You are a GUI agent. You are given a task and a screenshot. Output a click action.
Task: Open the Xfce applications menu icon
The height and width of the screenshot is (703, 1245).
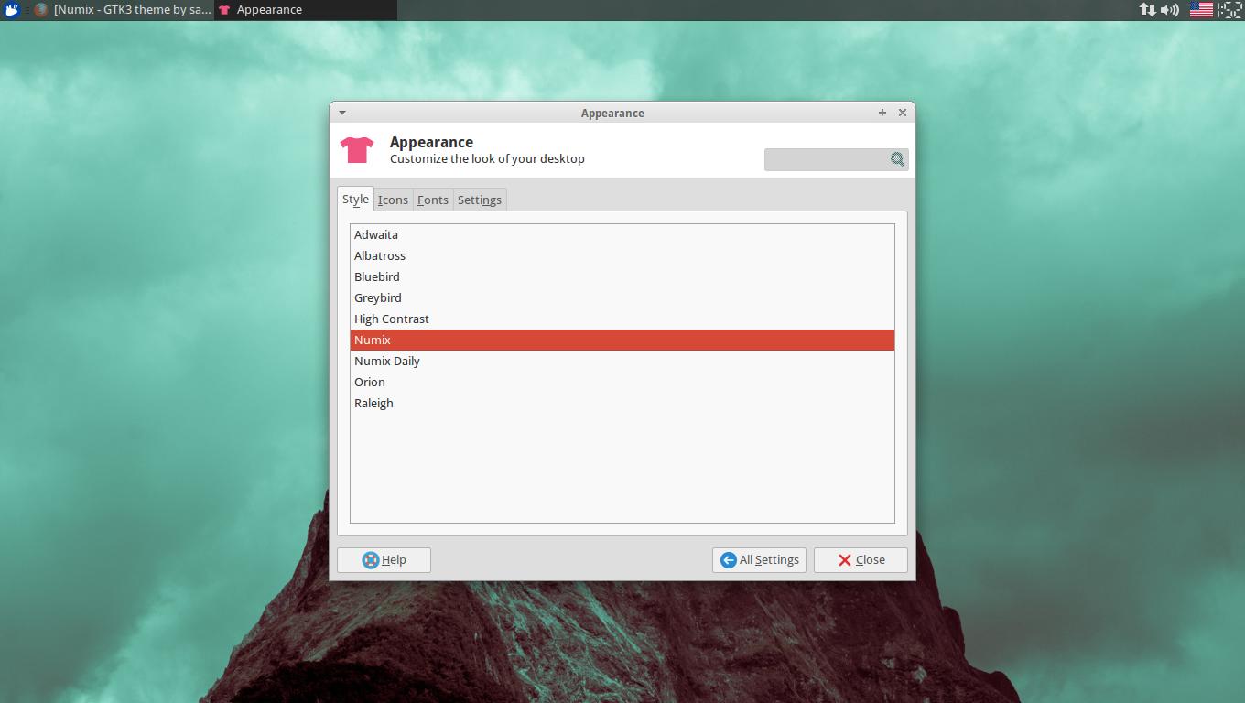pyautogui.click(x=12, y=10)
